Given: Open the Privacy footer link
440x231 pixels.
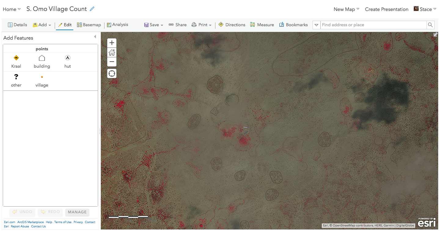Looking at the screenshot, I should [78, 222].
